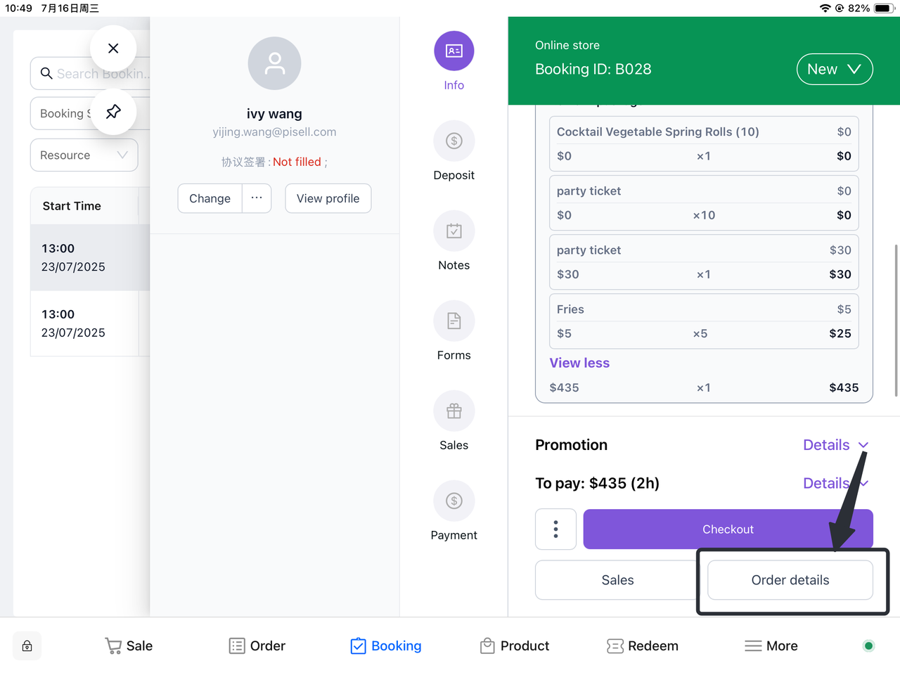Open the Sales gift icon
Screen dimensions: 900x675
(x=454, y=411)
